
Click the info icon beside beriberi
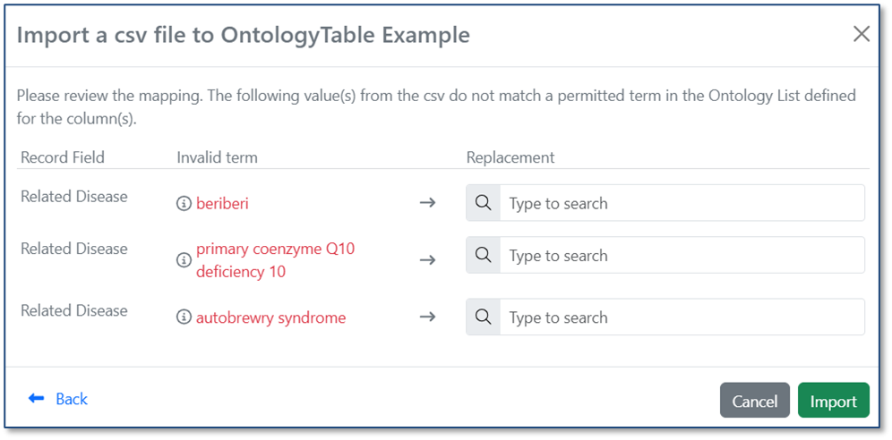click(184, 204)
